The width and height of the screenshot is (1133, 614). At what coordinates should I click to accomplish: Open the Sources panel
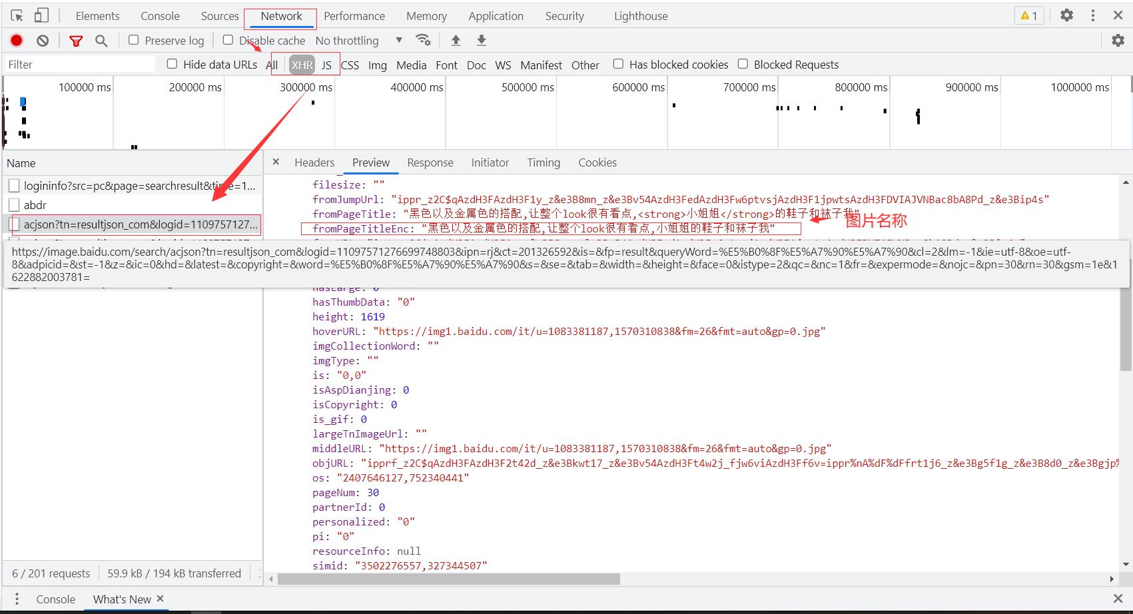pos(220,16)
